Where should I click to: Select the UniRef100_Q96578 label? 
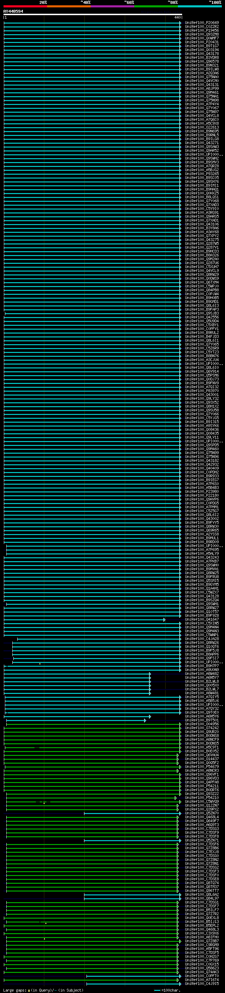(201, 61)
